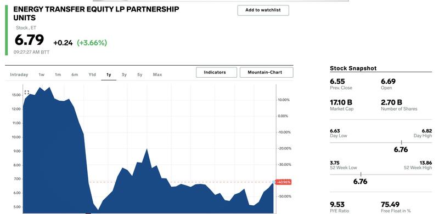Click the 13.00 price axis label
Screen dimensions: 439x214
tap(16, 95)
